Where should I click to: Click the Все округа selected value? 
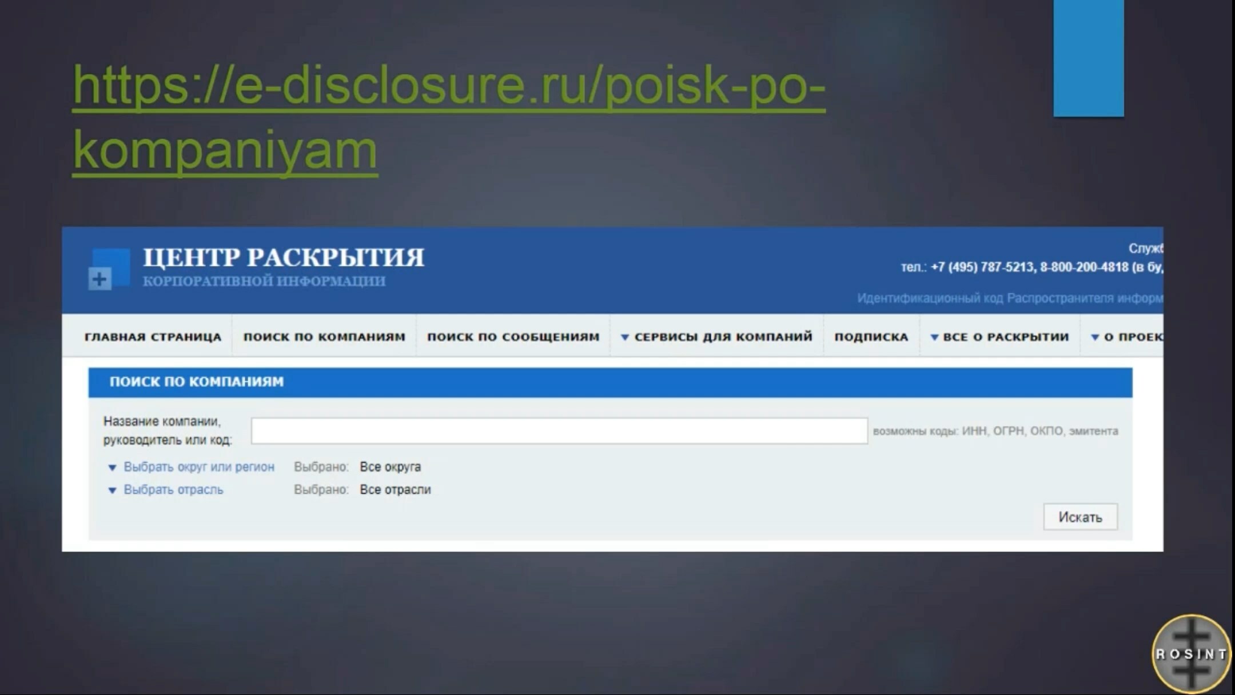[x=391, y=467]
